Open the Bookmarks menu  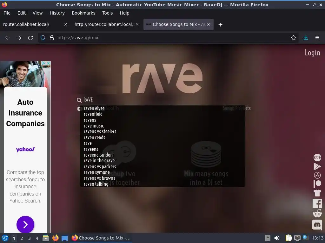pyautogui.click(x=83, y=13)
